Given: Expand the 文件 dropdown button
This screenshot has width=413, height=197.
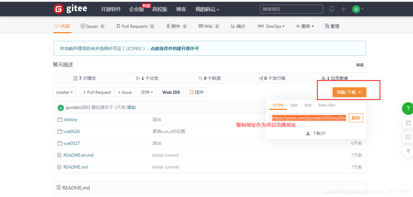Looking at the screenshot, I should pyautogui.click(x=147, y=92).
